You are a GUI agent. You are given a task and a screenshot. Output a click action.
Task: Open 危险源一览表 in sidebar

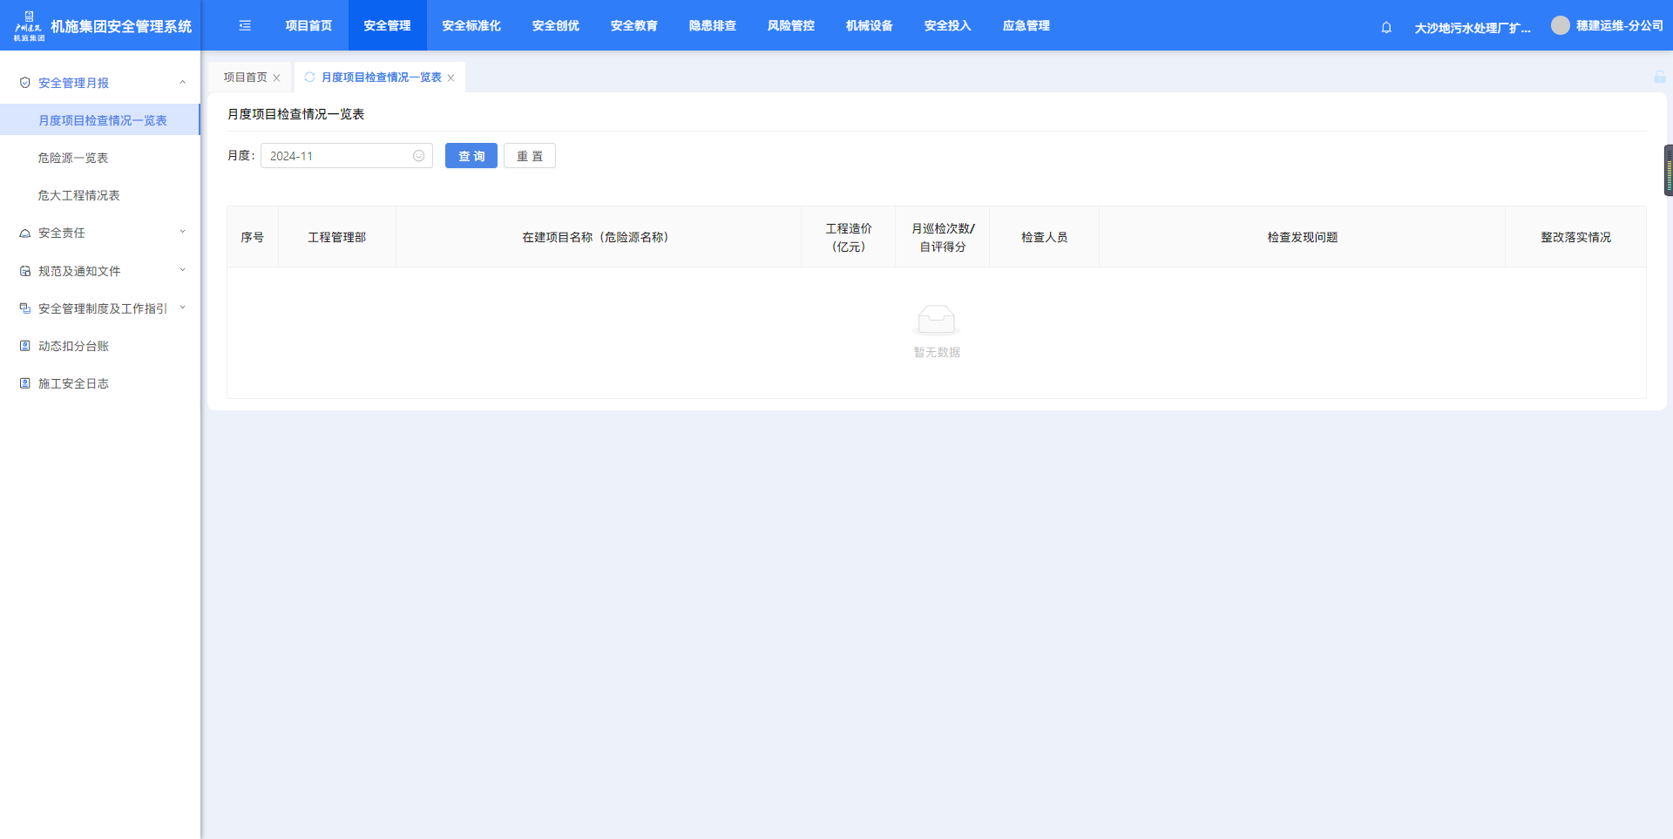click(x=73, y=158)
